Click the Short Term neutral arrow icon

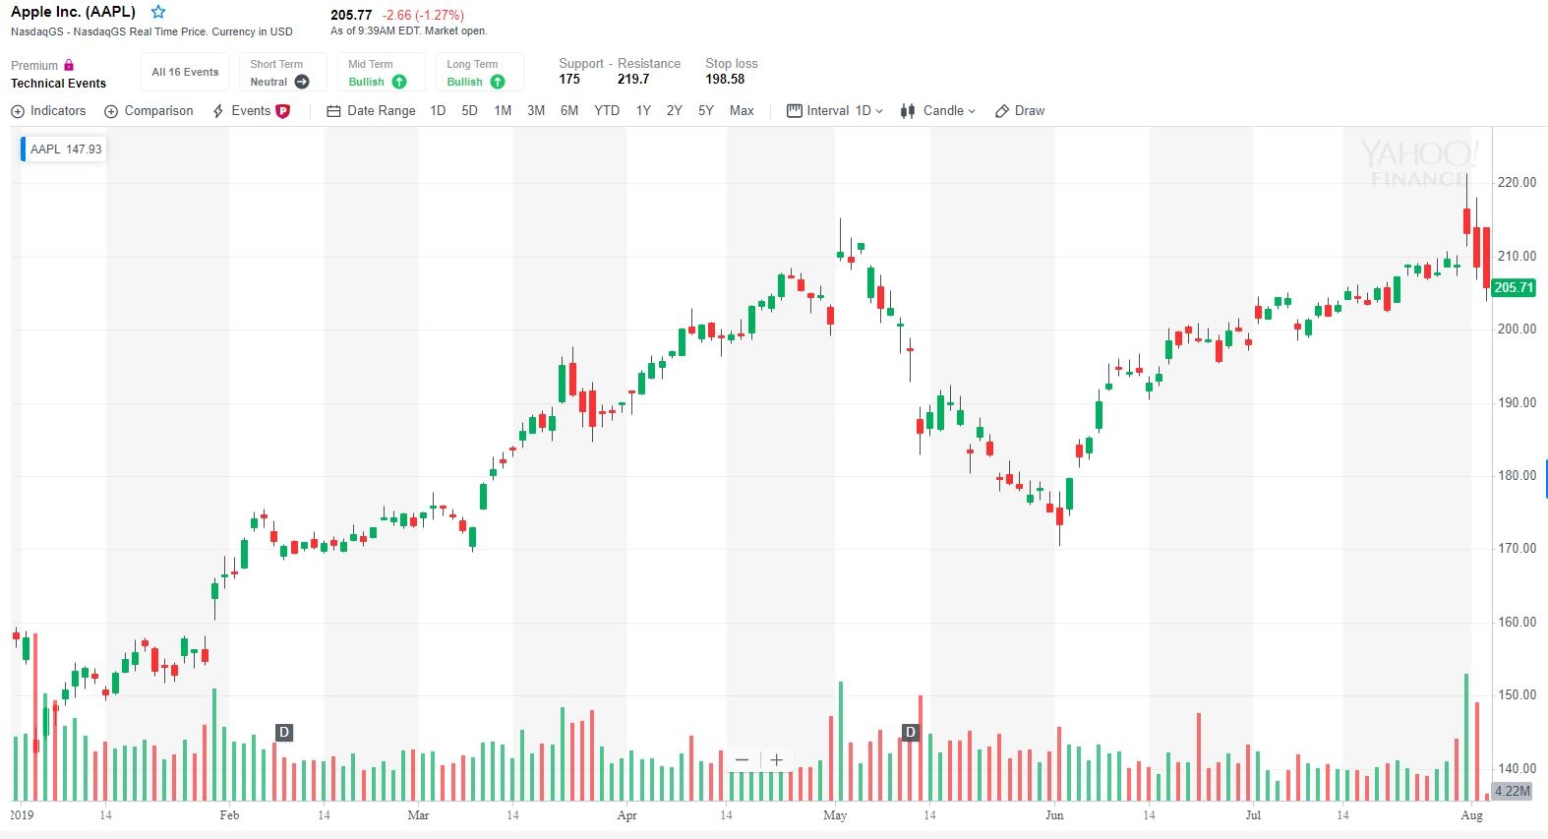(302, 82)
